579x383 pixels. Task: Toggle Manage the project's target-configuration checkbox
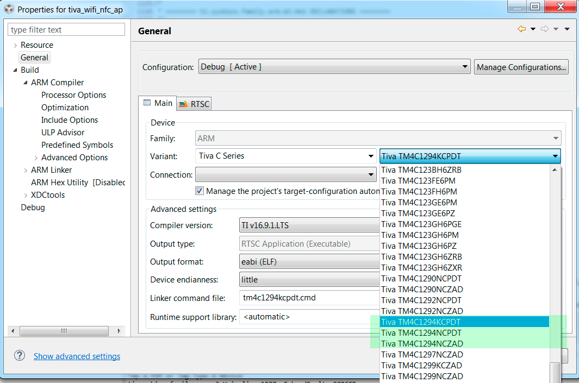200,191
